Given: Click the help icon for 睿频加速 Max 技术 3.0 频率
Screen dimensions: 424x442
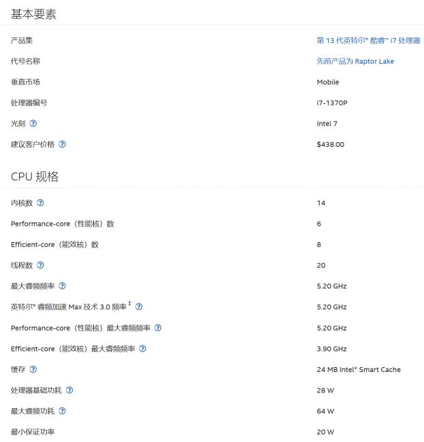Looking at the screenshot, I should tap(139, 307).
